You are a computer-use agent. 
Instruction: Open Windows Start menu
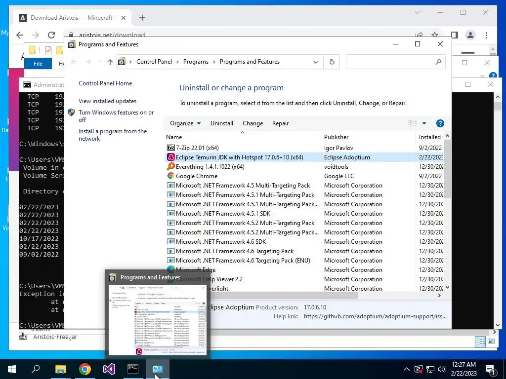coord(12,369)
